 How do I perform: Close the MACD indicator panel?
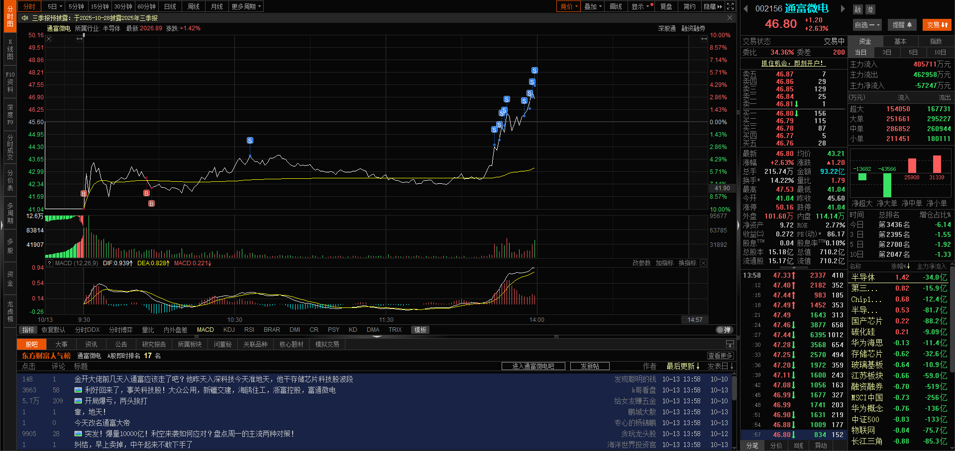(703, 263)
